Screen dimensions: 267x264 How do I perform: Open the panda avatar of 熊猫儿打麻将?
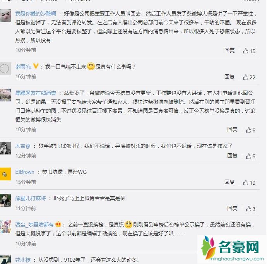click(x=5, y=200)
